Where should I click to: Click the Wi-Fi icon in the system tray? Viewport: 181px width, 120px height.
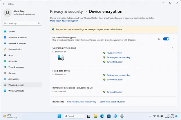pos(154,116)
